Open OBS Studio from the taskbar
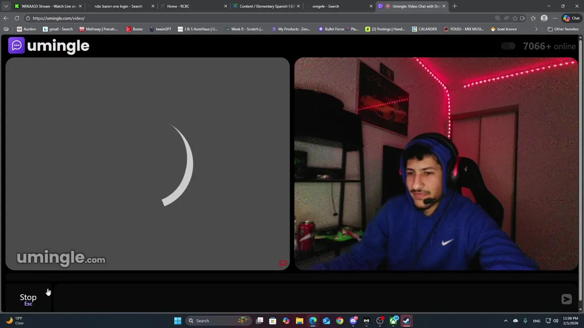 (x=380, y=321)
